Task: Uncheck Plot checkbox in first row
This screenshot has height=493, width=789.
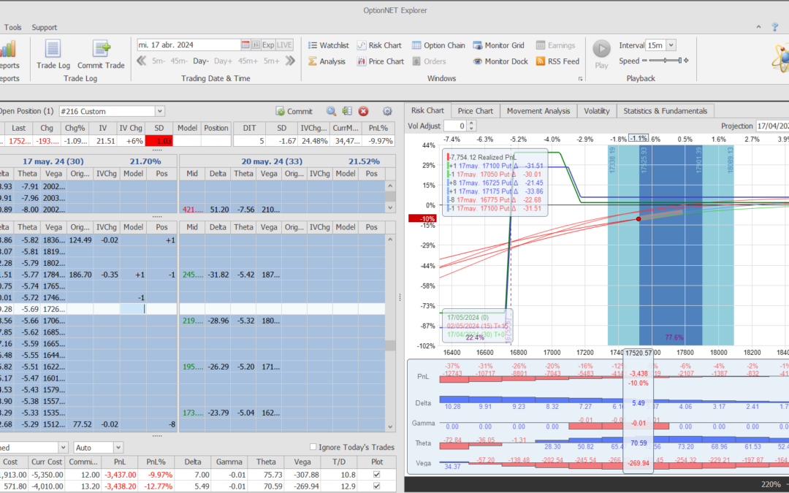Action: tap(376, 475)
